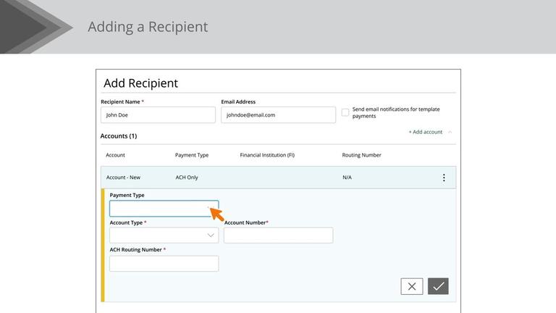Click the gray arrow graphic in header
556x313 pixels.
click(35, 27)
